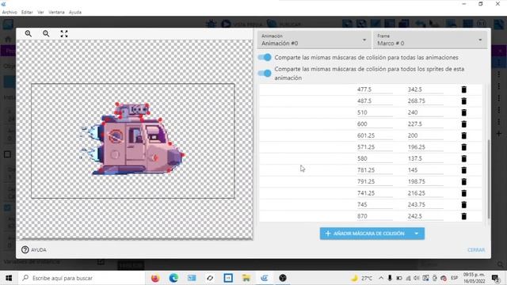
Task: Launch Firefox from the taskbar
Action: click(155, 278)
